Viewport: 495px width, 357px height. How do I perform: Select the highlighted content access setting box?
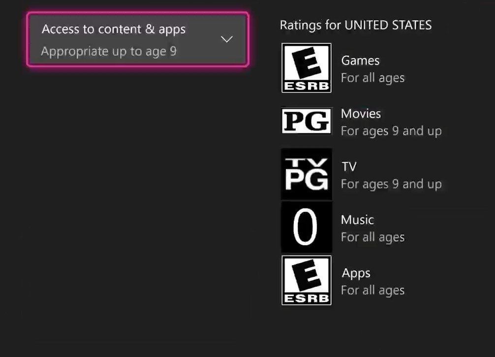click(139, 39)
